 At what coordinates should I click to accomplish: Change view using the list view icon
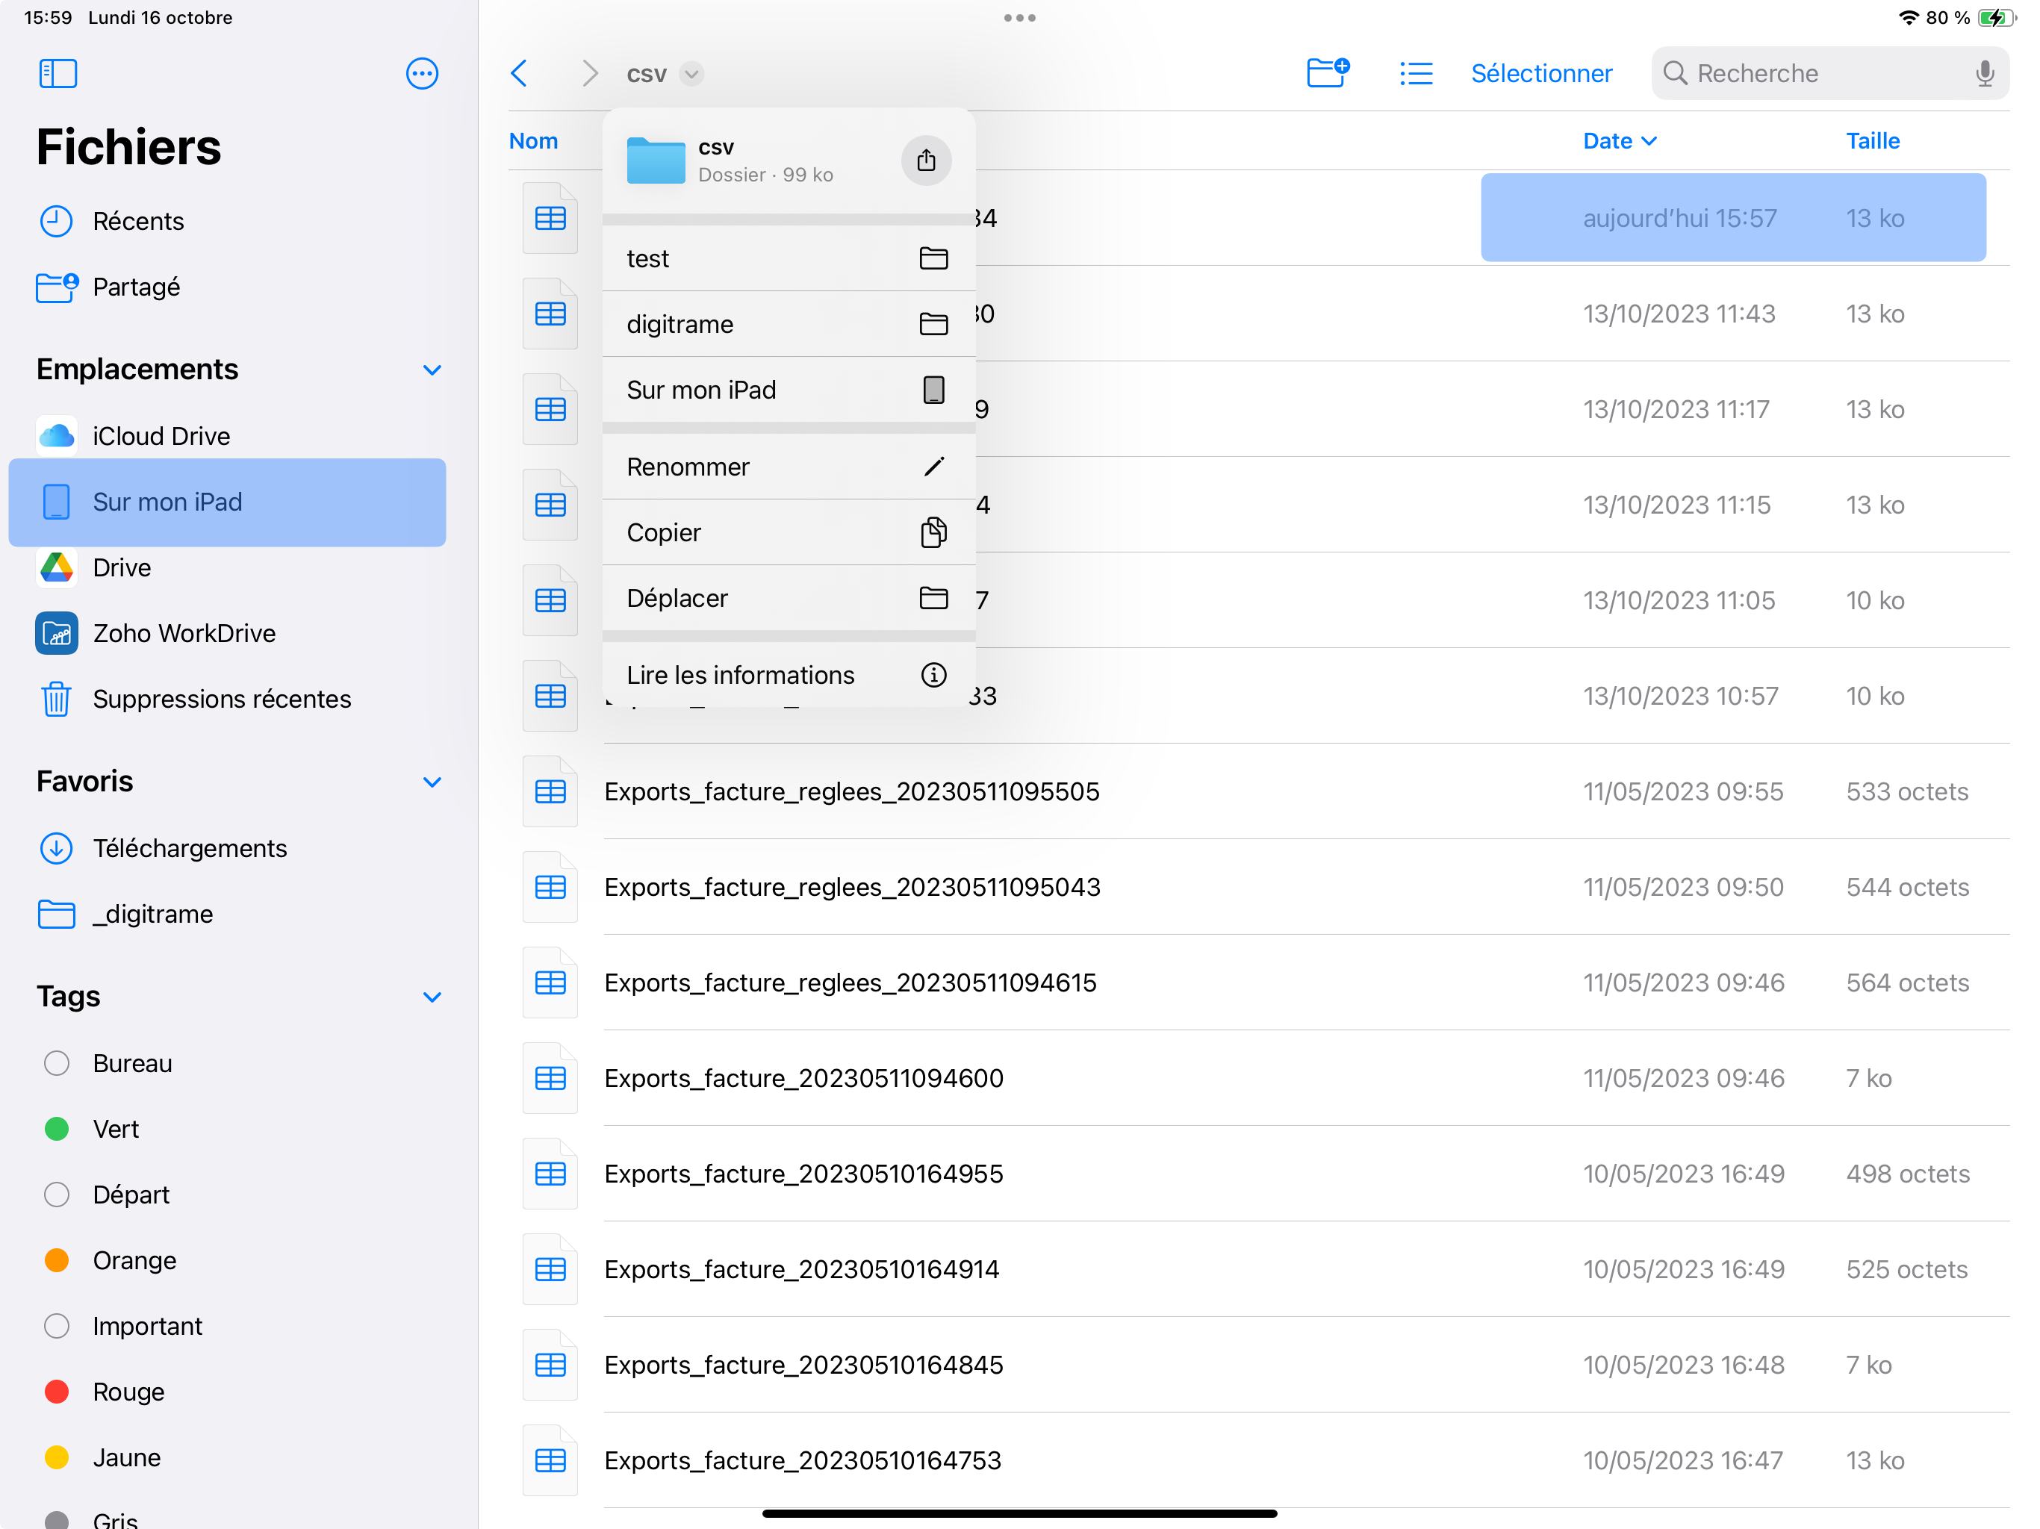coord(1416,73)
